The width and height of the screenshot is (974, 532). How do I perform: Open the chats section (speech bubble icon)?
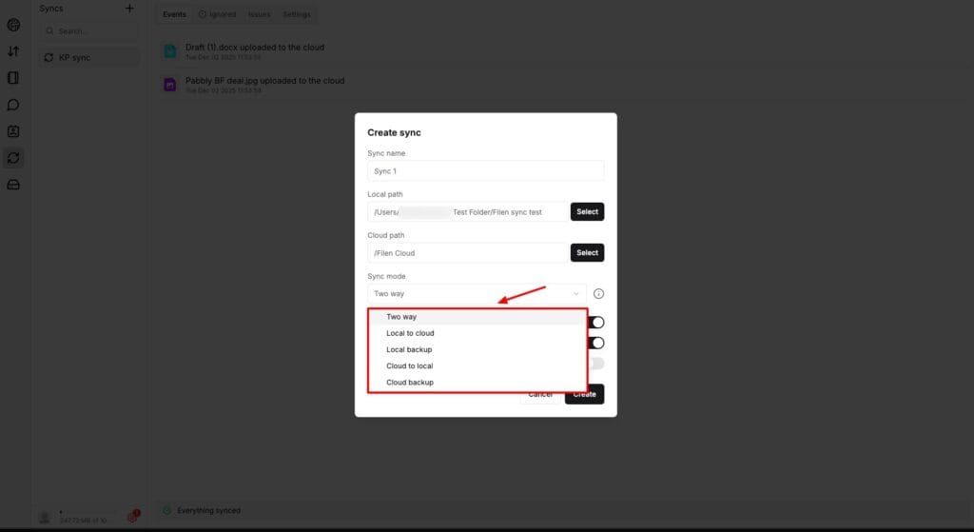(x=13, y=105)
